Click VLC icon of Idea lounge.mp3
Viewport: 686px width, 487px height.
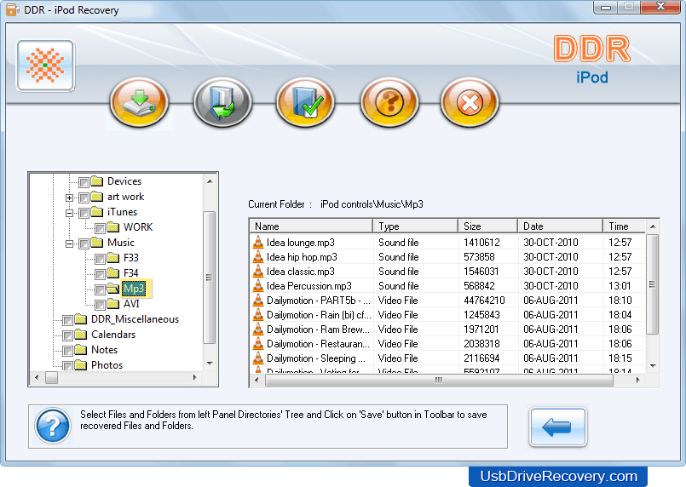tap(258, 242)
